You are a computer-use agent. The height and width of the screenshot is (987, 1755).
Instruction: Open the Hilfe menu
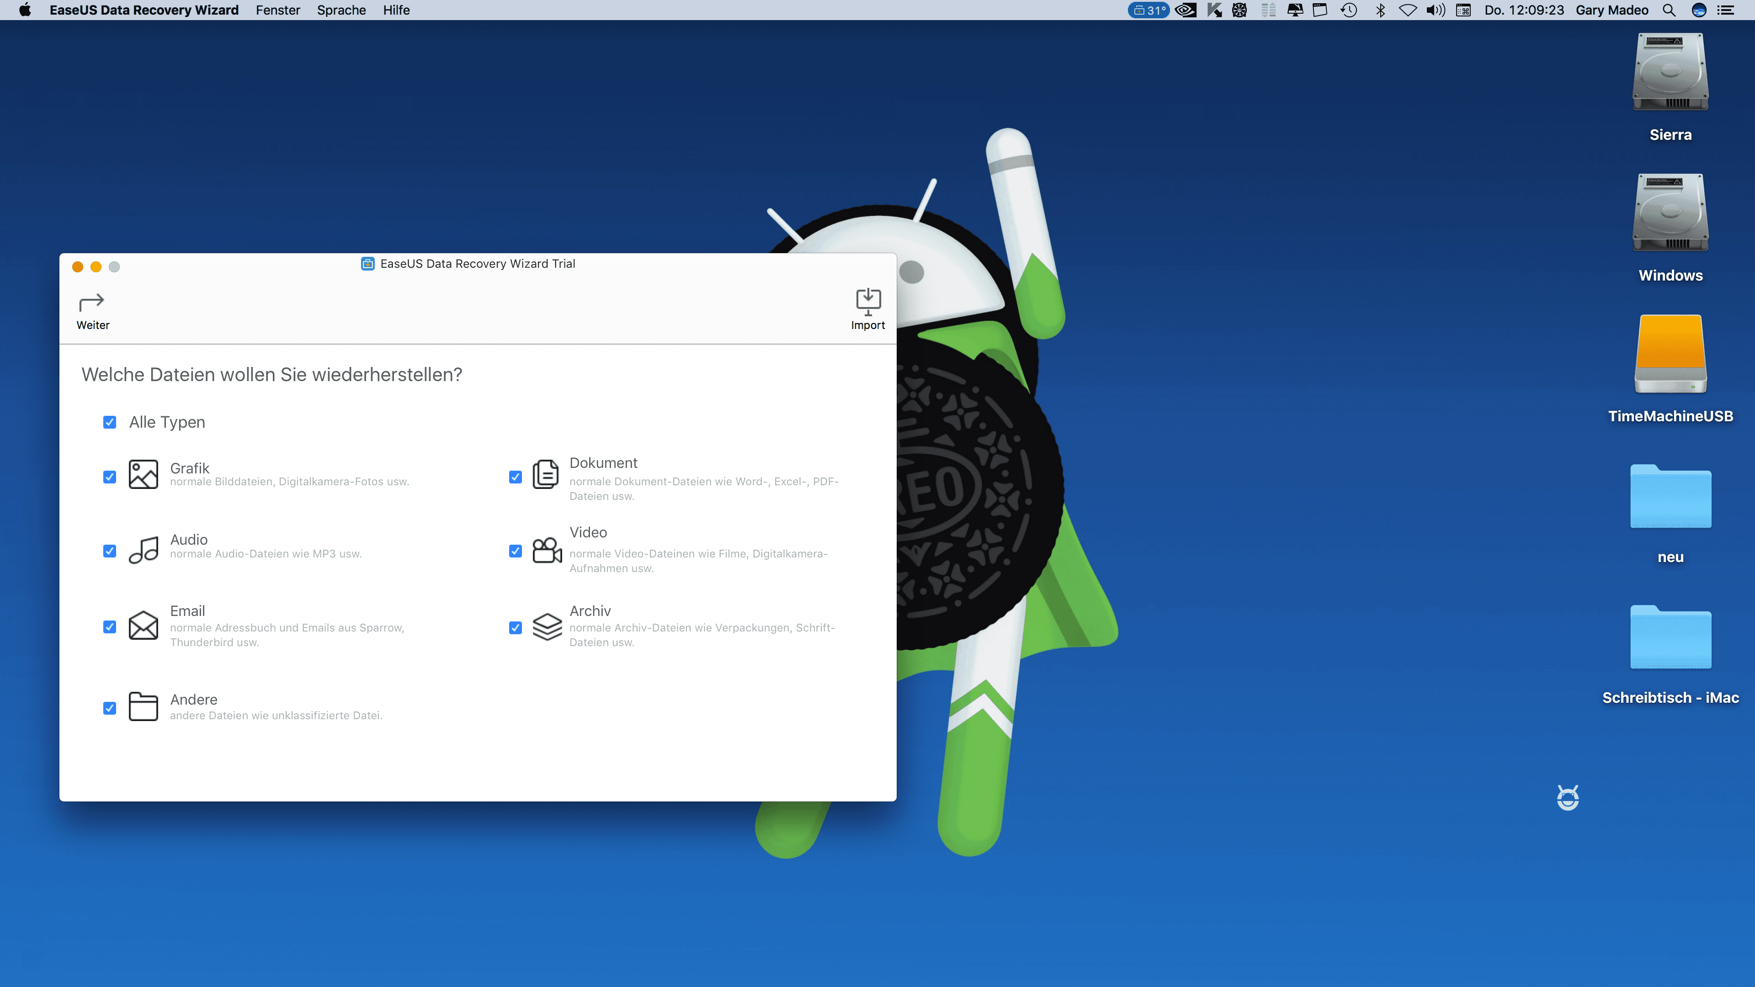click(397, 10)
